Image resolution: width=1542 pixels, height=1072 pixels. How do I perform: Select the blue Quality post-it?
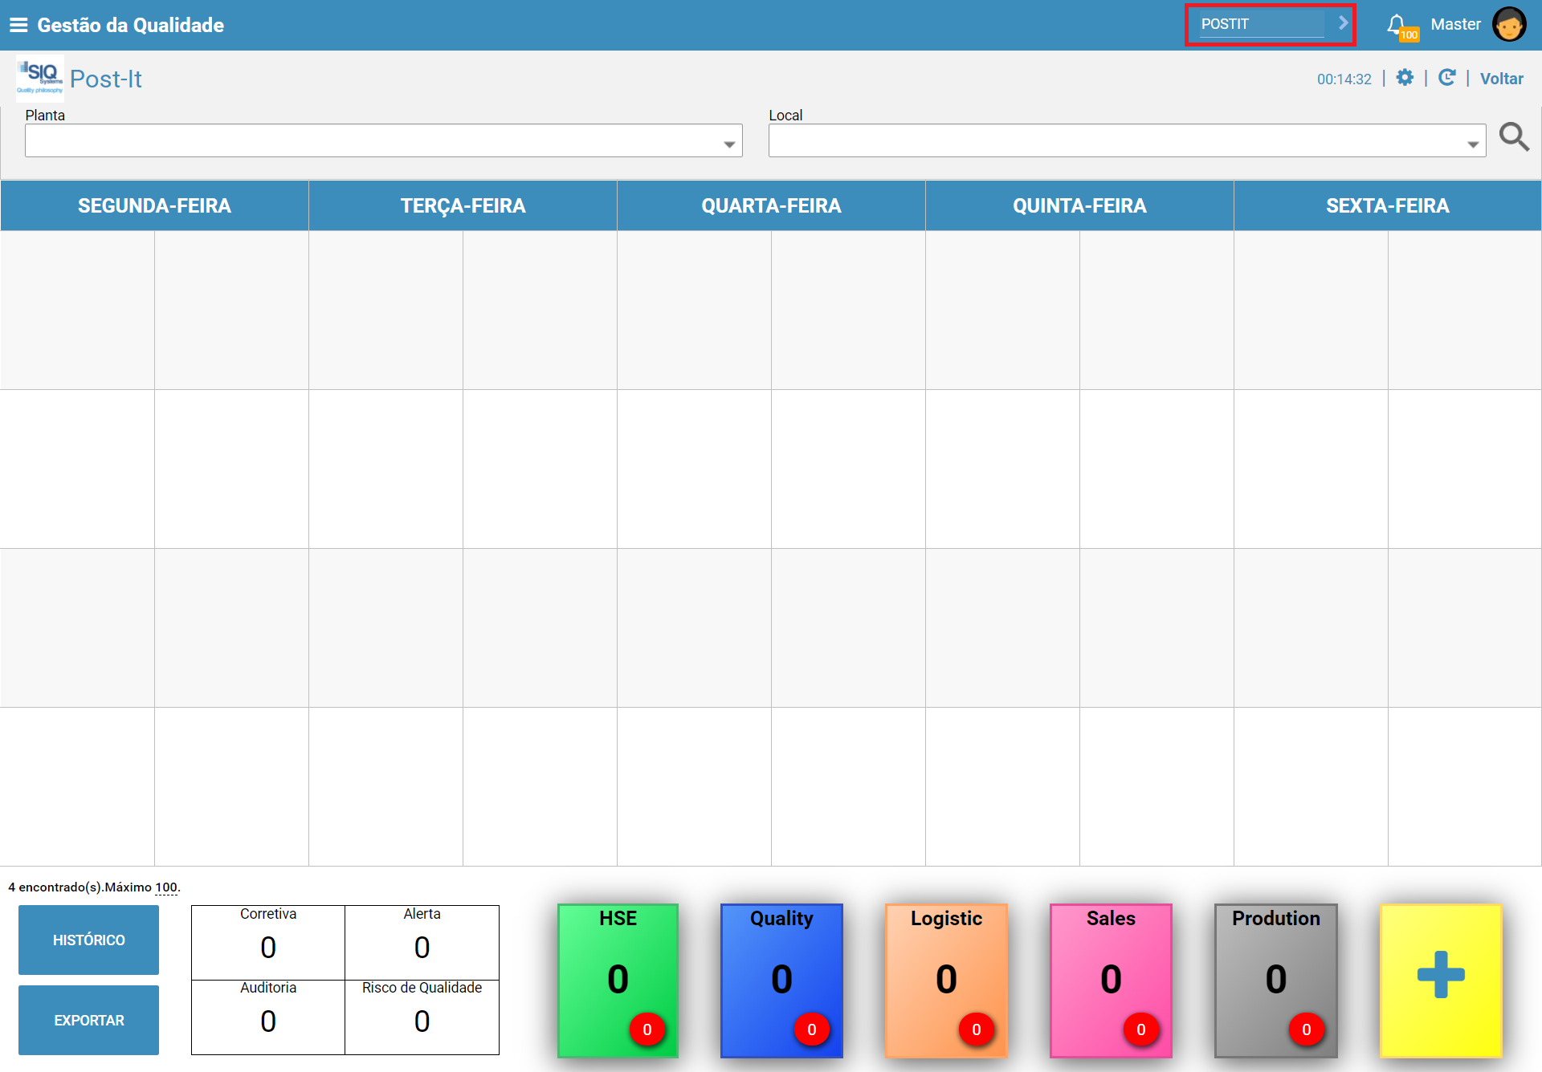[781, 981]
